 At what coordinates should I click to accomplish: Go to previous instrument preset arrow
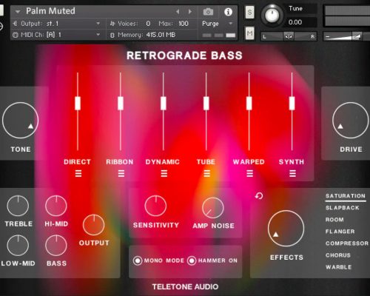178,12
